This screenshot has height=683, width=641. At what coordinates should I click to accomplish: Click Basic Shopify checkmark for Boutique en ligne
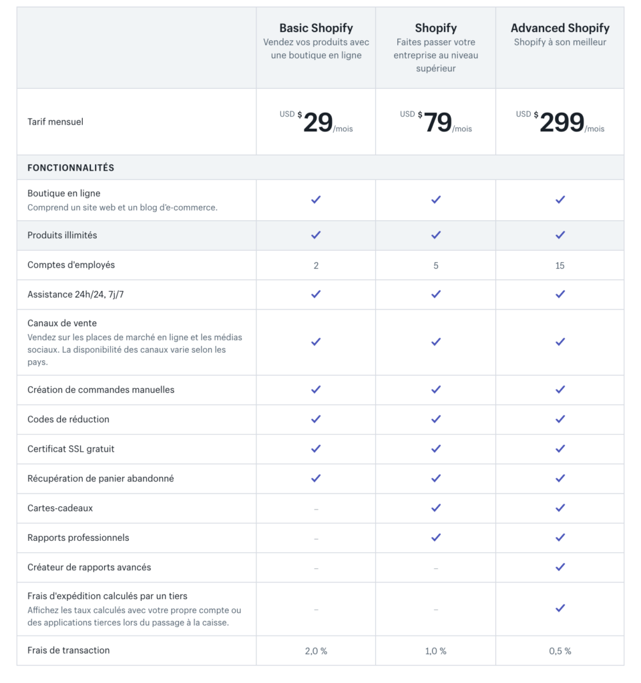(316, 199)
